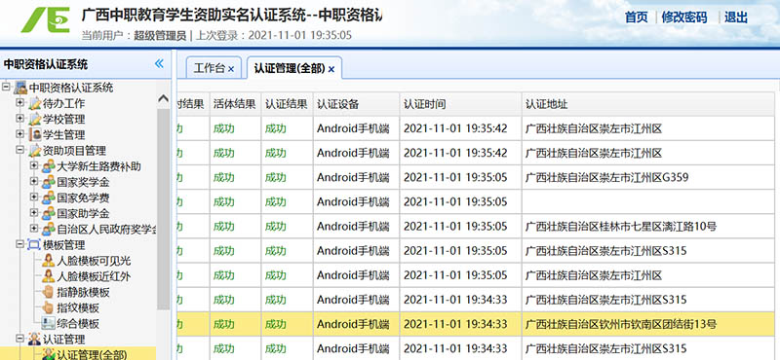
Task: Collapse the 认证管理 tree node
Action: [19, 339]
